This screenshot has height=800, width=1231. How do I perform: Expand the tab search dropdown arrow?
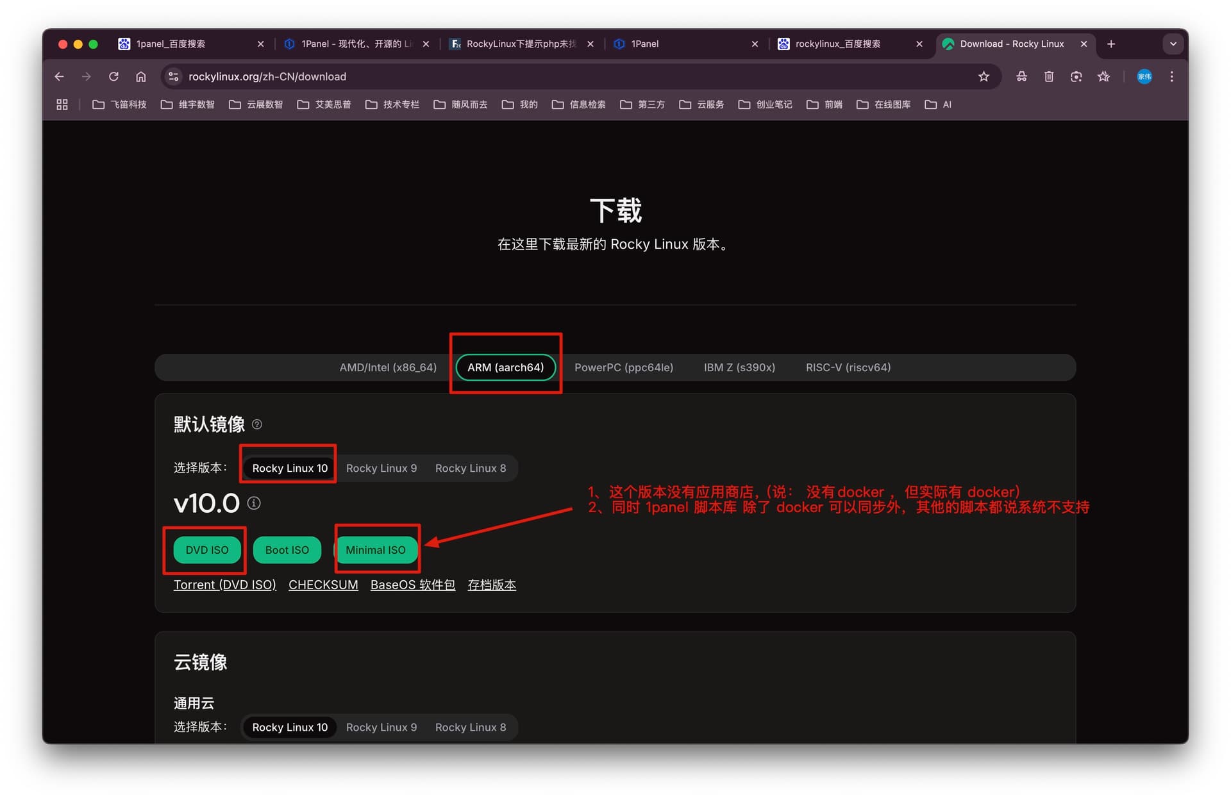[1173, 44]
